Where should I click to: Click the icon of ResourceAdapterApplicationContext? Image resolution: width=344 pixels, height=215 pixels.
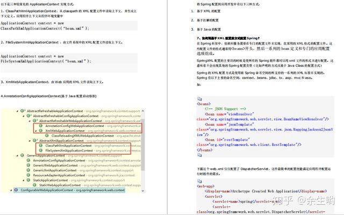coord(28,175)
